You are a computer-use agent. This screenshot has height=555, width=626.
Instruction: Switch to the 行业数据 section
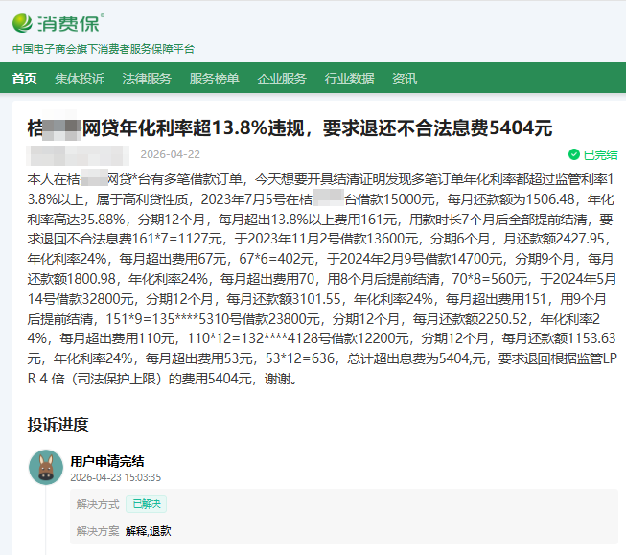tap(349, 79)
